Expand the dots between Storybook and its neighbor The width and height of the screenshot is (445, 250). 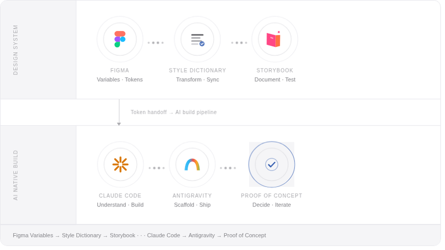coord(239,43)
